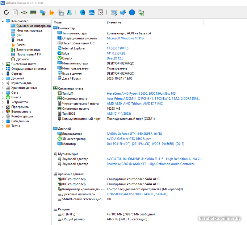Click the blue info circle toolbar icon
The image size is (247, 225).
132,13
